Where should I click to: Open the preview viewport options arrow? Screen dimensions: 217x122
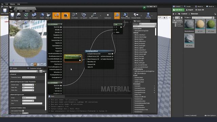point(11,22)
